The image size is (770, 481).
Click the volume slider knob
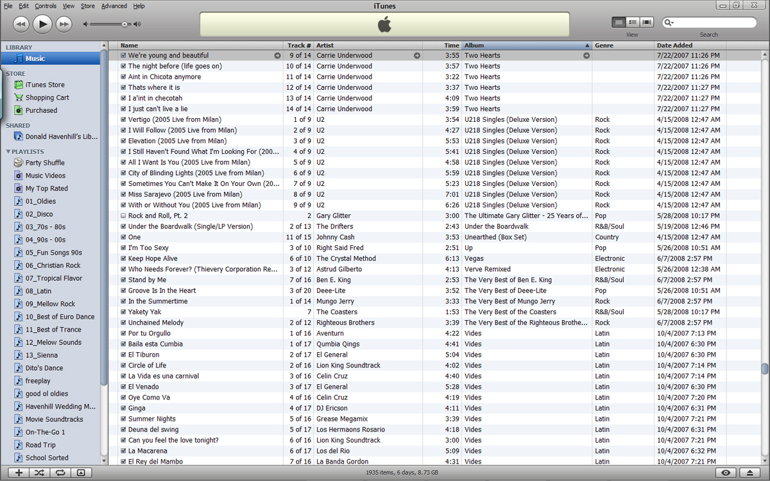[x=124, y=24]
